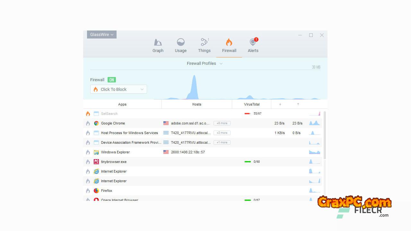This screenshot has height=231, width=411.
Task: Click the Google Chrome app icon
Action: coord(96,123)
